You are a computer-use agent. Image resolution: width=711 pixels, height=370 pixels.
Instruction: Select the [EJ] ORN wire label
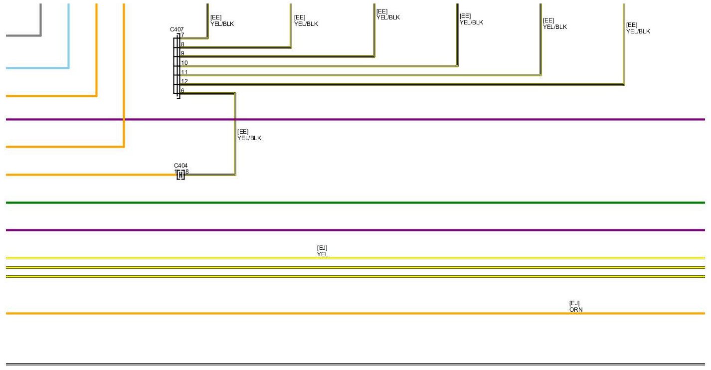point(575,306)
